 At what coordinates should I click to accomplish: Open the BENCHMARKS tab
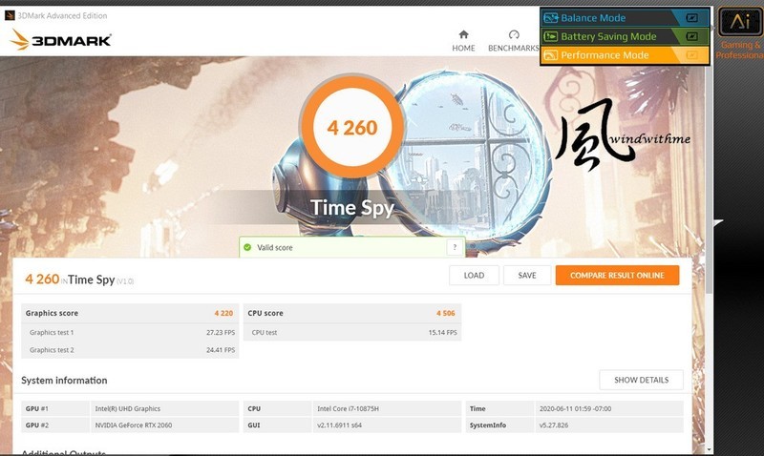(514, 41)
